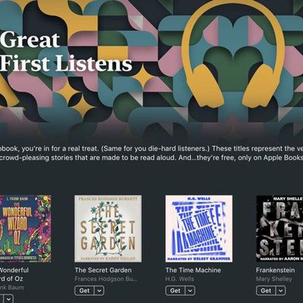
Task: Open The Secret Garden audiobook cover
Action: point(108,229)
